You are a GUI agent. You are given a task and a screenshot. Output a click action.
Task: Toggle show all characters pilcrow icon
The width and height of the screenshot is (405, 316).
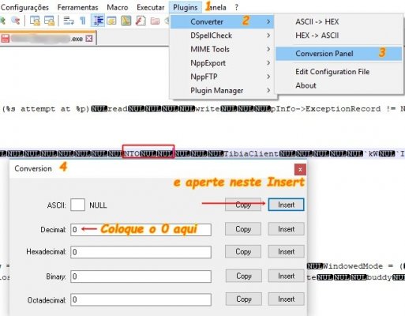click(83, 21)
